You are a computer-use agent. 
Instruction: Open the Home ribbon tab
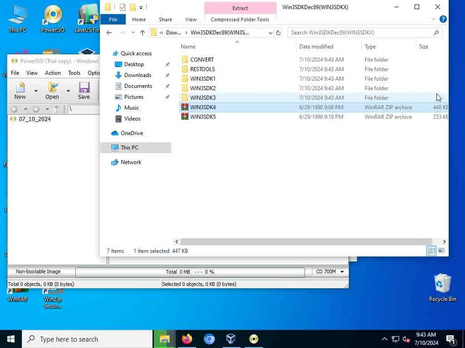[x=139, y=19]
